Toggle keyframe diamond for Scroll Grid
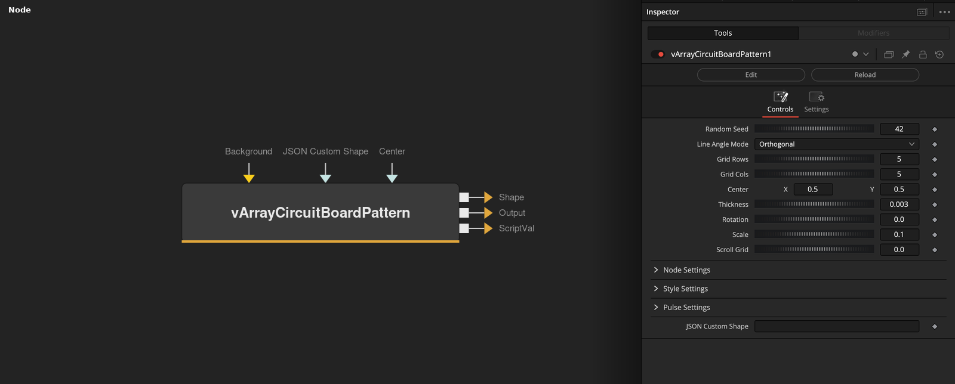955x384 pixels. click(935, 250)
